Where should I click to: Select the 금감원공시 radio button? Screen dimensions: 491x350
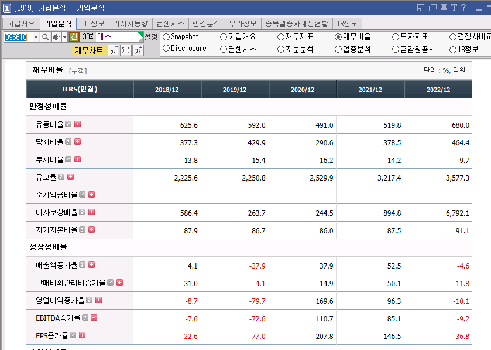pos(396,49)
